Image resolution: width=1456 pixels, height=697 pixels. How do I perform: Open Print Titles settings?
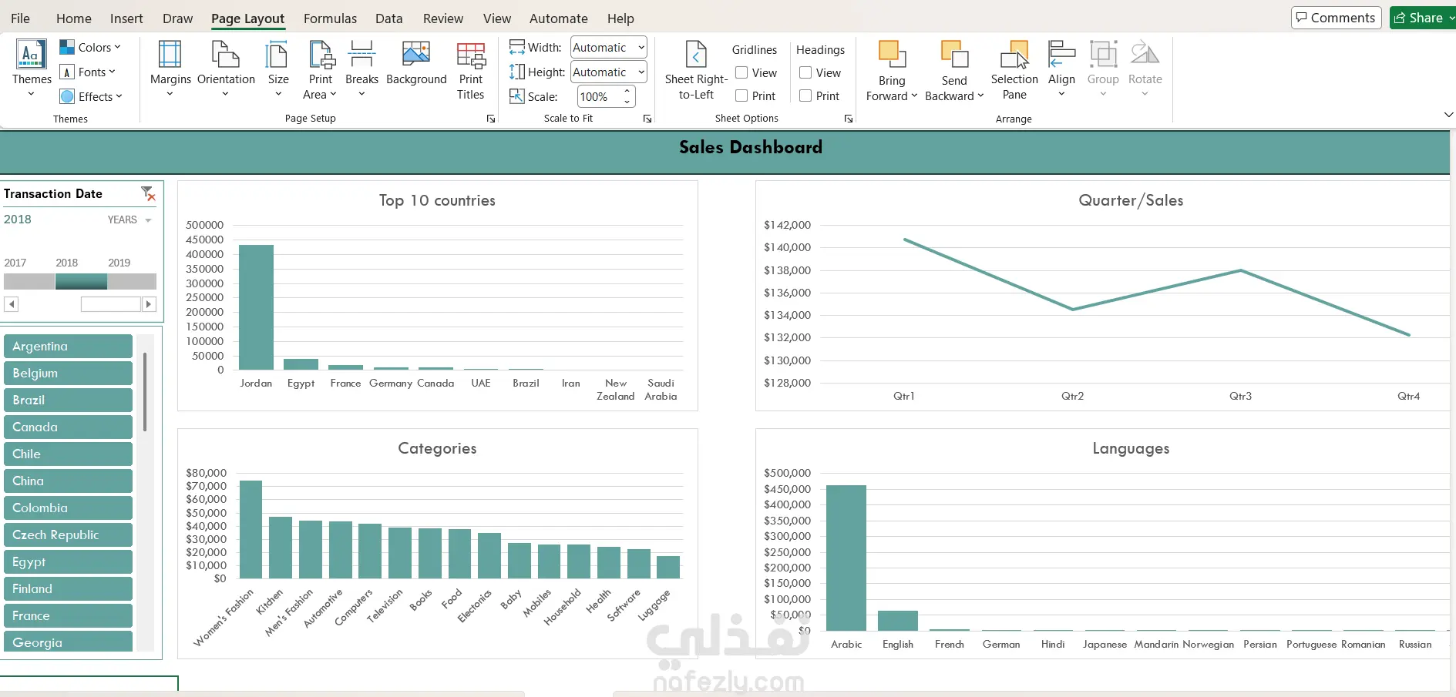coord(470,69)
